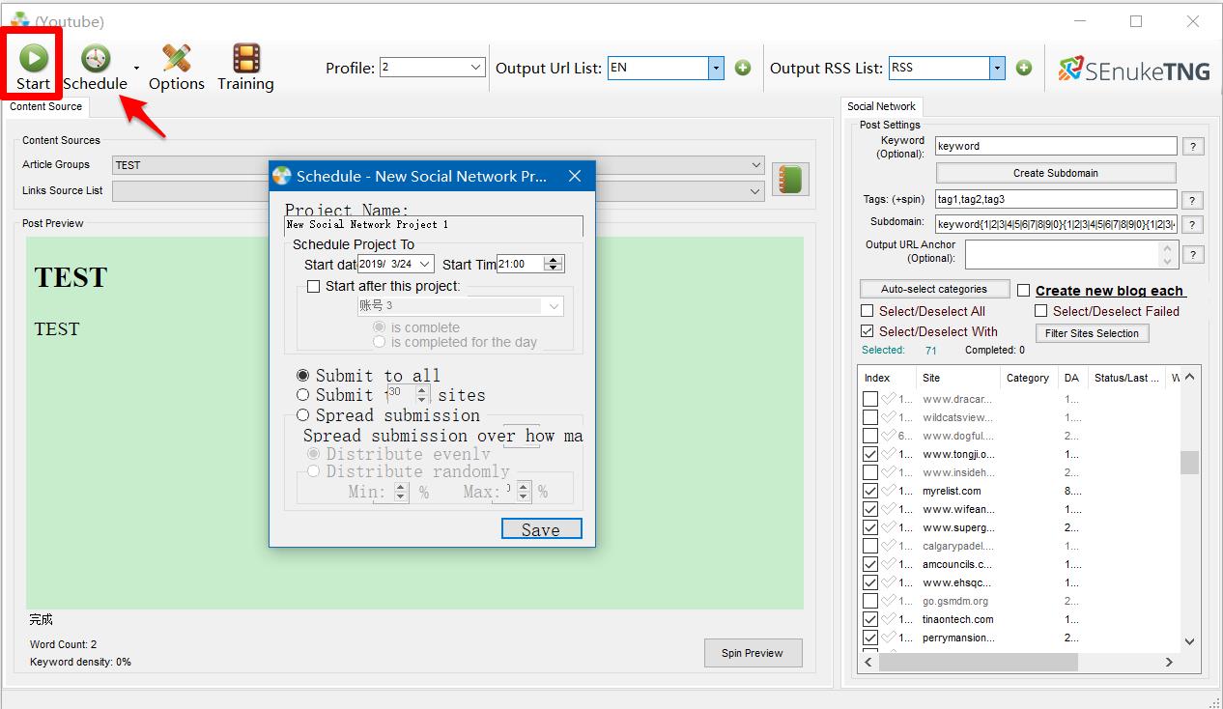Open the Output Url List dropdown
Viewport: 1223px width, 709px height.
(x=716, y=68)
